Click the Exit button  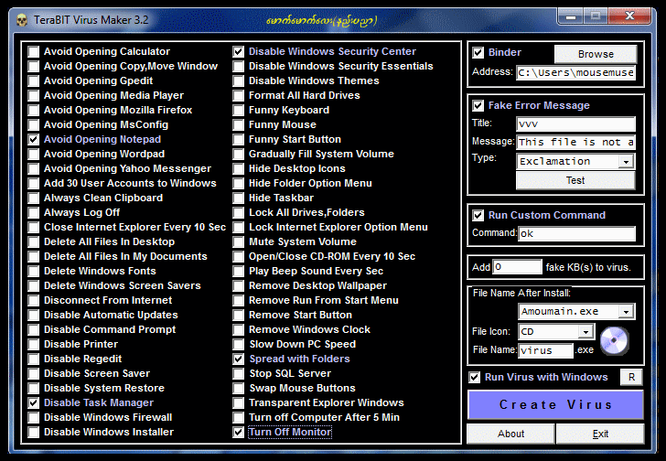click(600, 434)
